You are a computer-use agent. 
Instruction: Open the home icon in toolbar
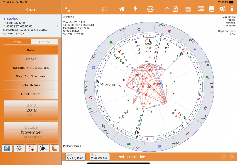(122, 9)
